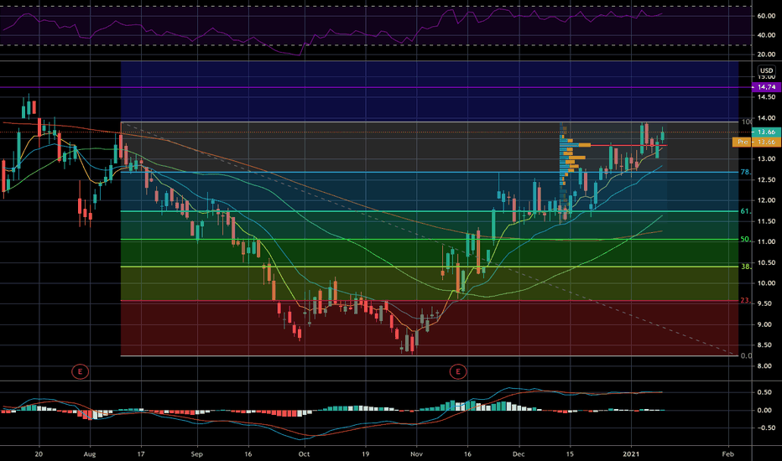
Task: Click the 40.00 RSI axis label
Action: [x=767, y=35]
